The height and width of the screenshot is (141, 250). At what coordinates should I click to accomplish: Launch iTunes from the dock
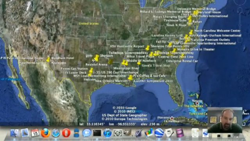tap(107, 133)
